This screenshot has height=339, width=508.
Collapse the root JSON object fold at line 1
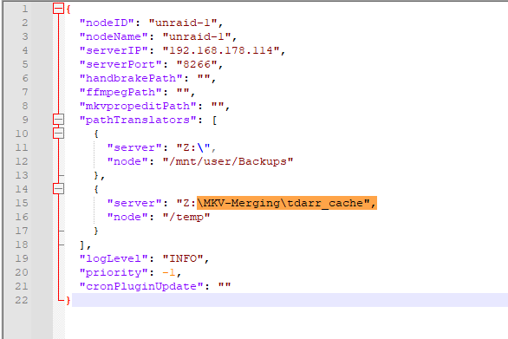58,9
